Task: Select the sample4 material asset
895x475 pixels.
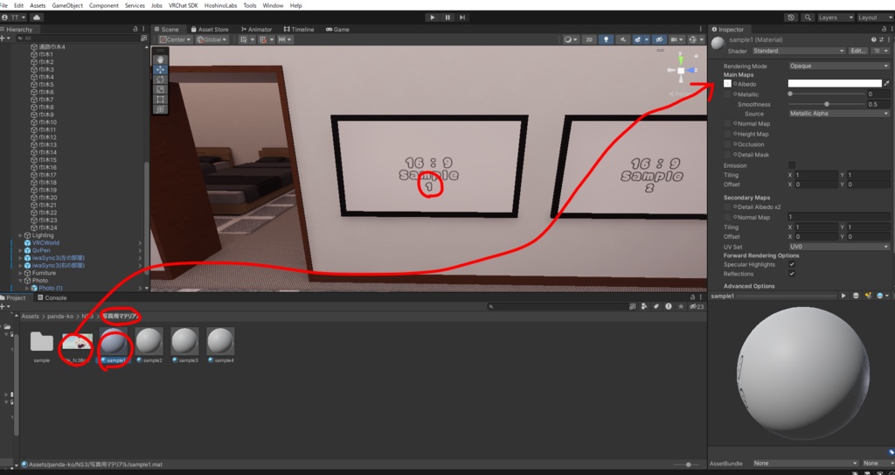Action: (x=220, y=346)
